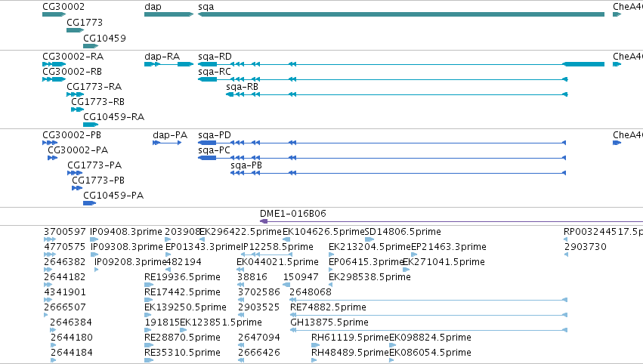Click EST label EK044021.5prime
The height and width of the screenshot is (364, 643).
coord(277,261)
